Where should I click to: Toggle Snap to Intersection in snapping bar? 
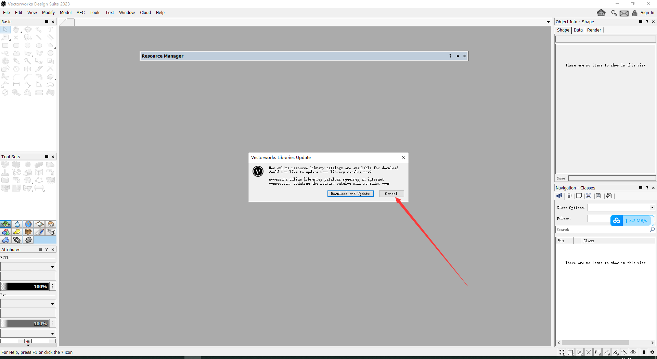click(x=589, y=352)
